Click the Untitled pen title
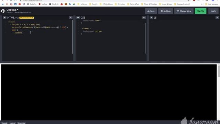220x124 pixels. 11,10
